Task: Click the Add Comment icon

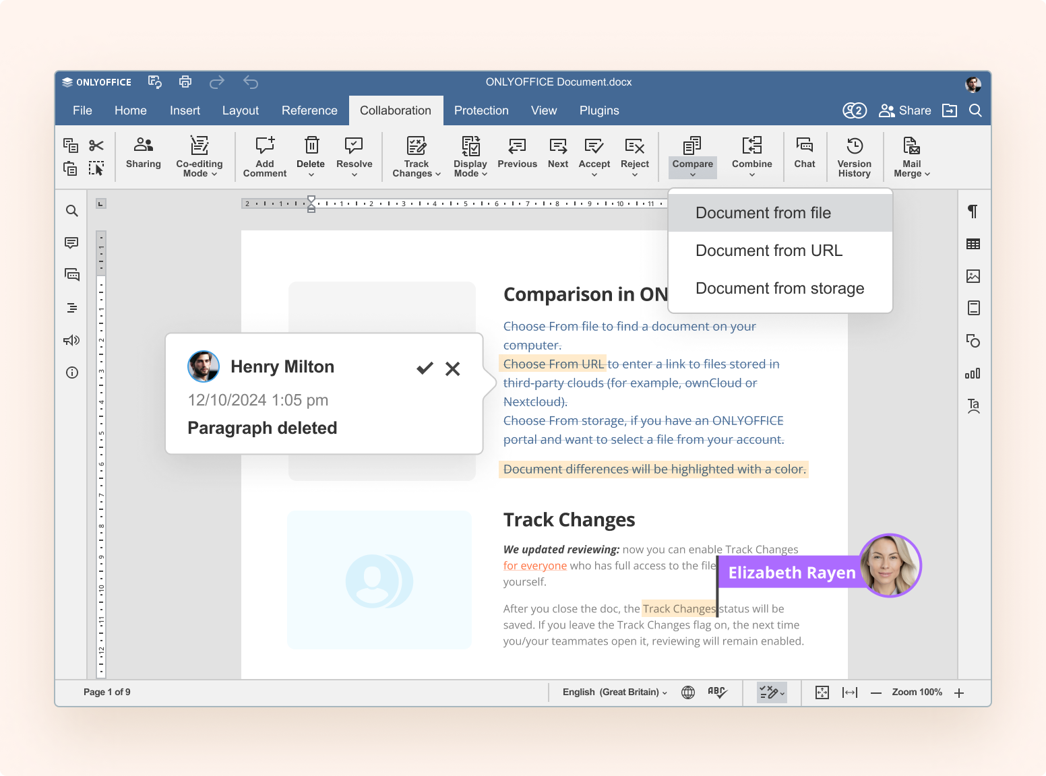Action: (265, 146)
